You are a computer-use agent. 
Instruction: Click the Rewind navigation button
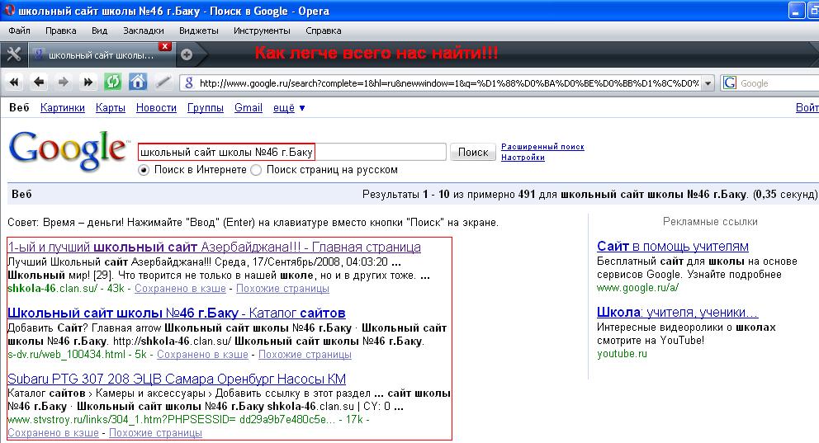click(x=14, y=82)
